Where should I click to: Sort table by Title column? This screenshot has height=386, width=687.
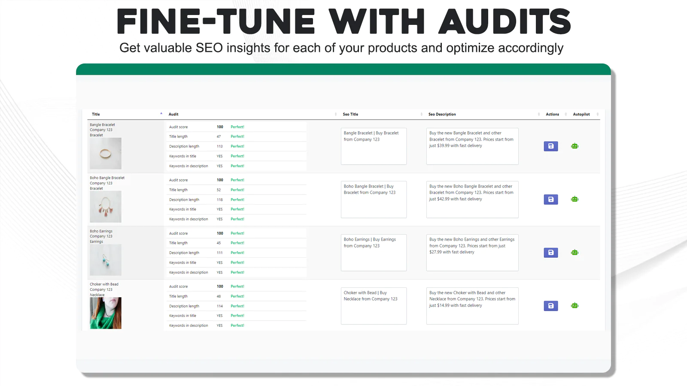tap(96, 115)
